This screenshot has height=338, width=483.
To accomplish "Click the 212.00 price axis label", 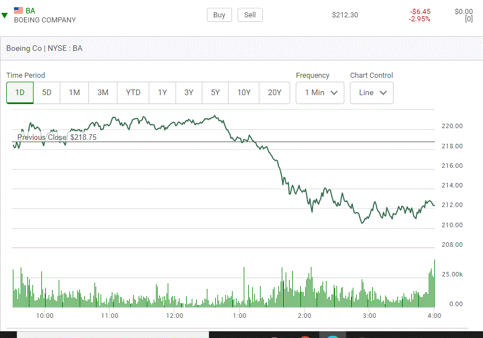I will point(452,205).
